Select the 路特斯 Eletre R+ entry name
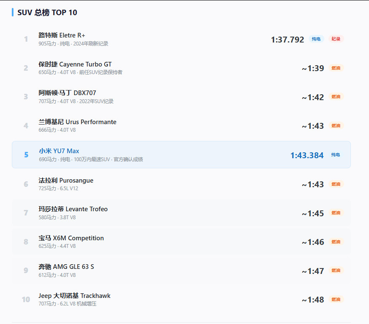This screenshot has width=369, height=324. (62, 35)
